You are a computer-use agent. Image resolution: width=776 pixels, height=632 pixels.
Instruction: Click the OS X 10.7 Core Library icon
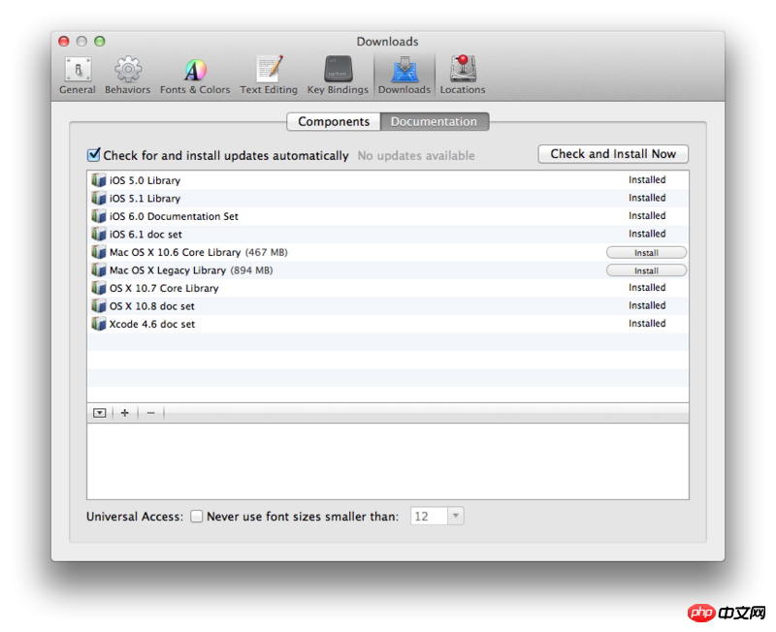pyautogui.click(x=99, y=288)
